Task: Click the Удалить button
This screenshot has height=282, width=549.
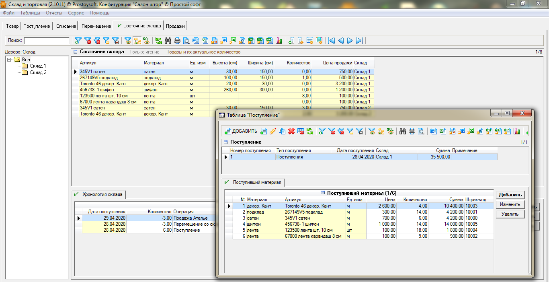Action: (510, 214)
